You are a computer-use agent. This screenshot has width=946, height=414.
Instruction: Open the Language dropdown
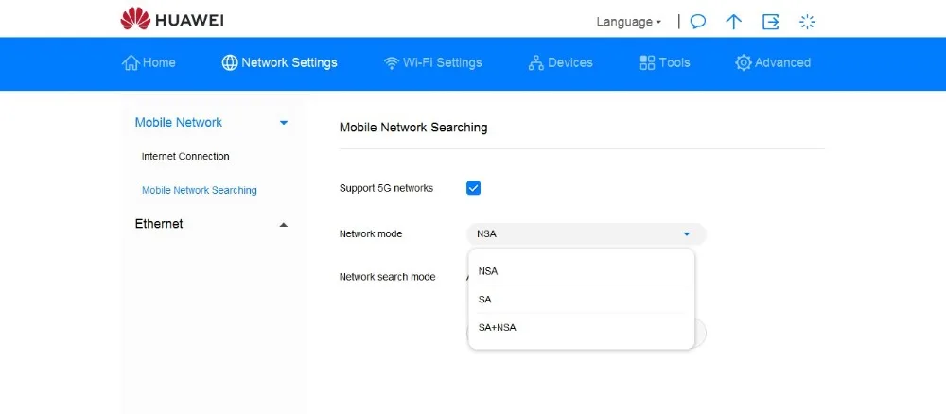click(x=628, y=22)
